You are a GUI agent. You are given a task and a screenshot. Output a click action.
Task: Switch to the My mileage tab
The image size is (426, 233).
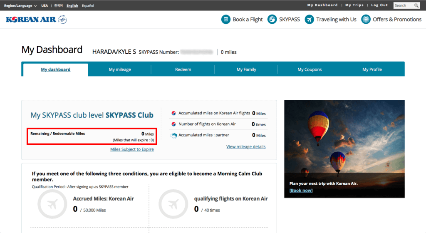(x=120, y=69)
